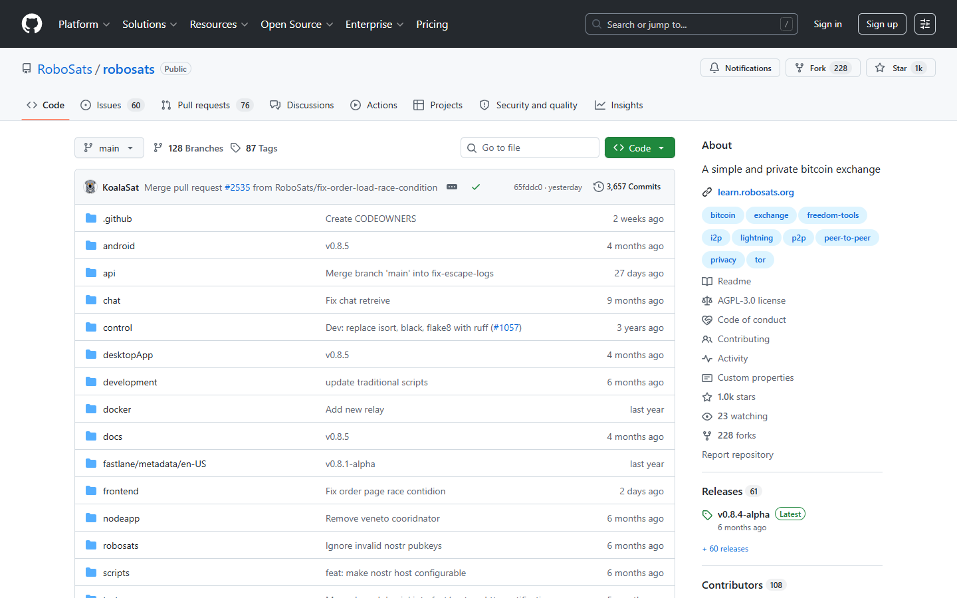Image resolution: width=957 pixels, height=598 pixels.
Task: Open the Pricing link
Action: [432, 24]
